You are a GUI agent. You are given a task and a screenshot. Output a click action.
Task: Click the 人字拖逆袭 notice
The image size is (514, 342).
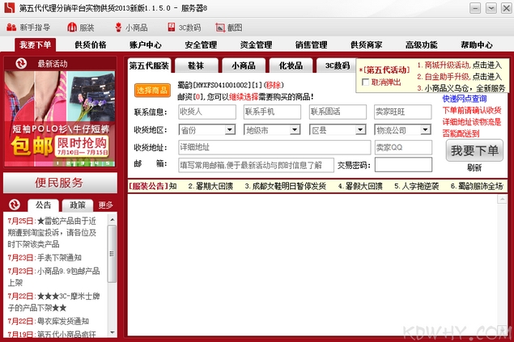(x=416, y=187)
